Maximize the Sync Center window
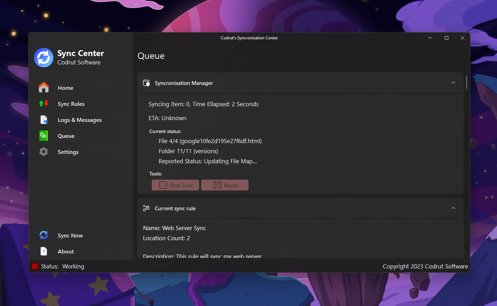 coord(446,38)
